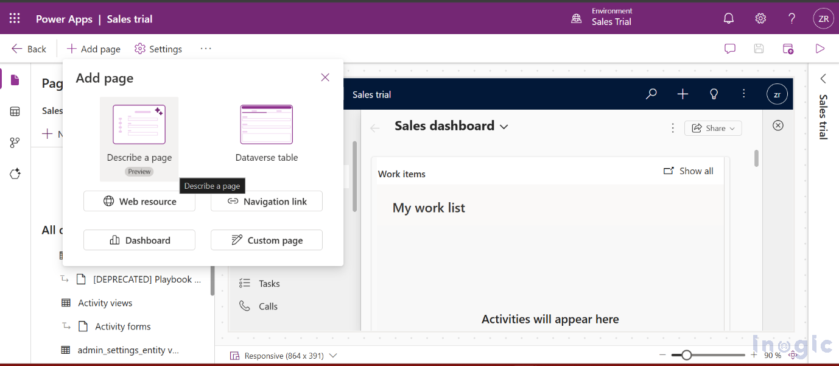Image resolution: width=839 pixels, height=366 pixels.
Task: Open the Settings menu on the command bar
Action: point(158,48)
